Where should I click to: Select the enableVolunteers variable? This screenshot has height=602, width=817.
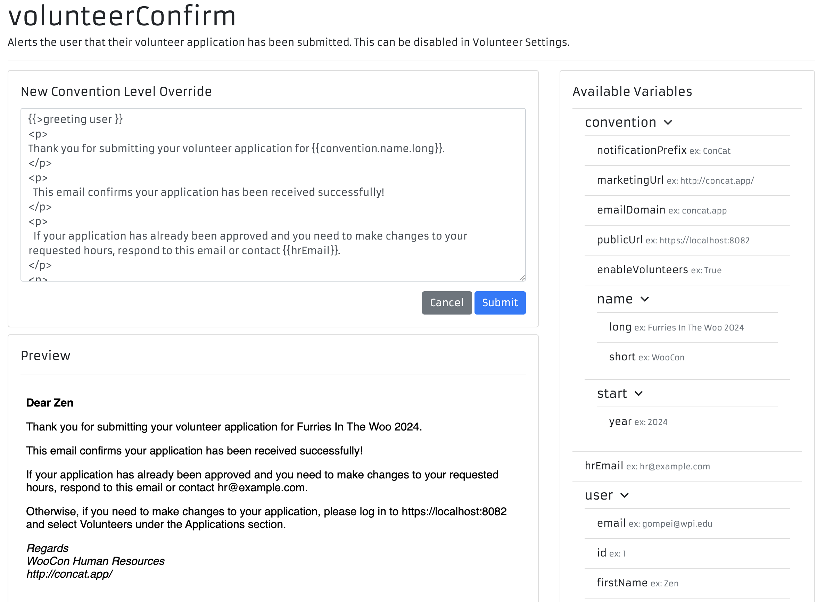point(642,270)
